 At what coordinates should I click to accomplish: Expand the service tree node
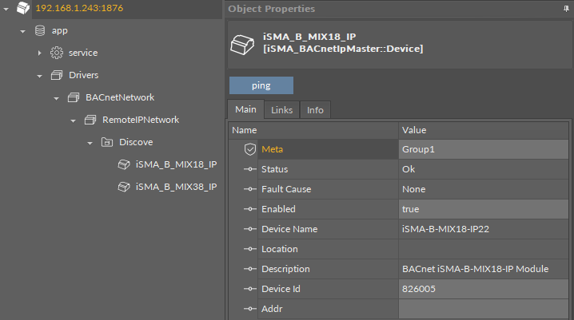tap(40, 53)
